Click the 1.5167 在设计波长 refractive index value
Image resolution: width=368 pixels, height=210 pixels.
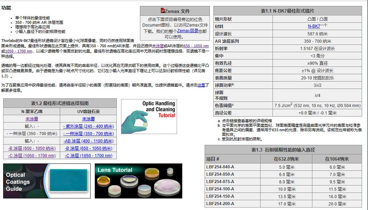(317, 49)
